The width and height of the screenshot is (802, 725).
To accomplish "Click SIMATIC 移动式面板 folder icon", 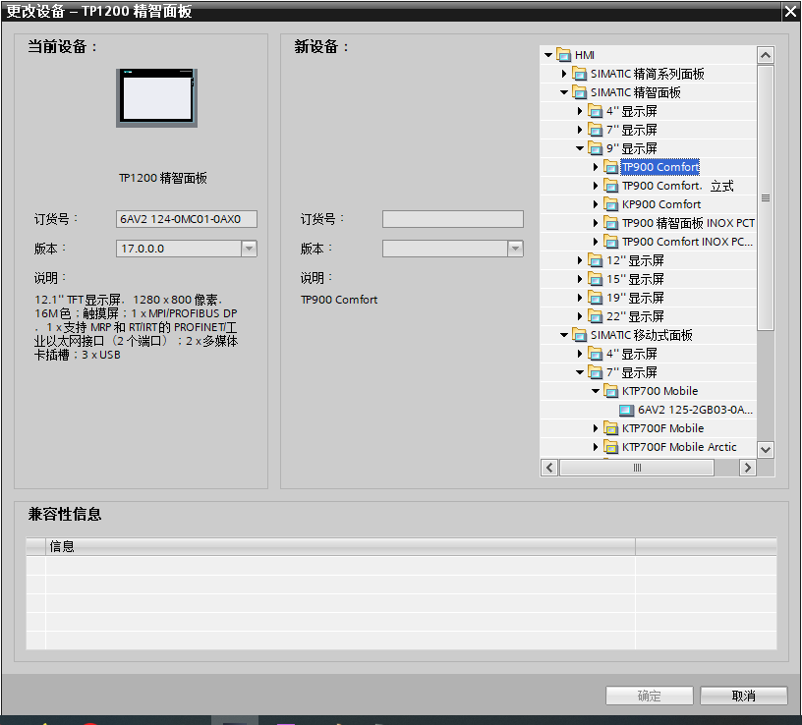I will coord(580,335).
